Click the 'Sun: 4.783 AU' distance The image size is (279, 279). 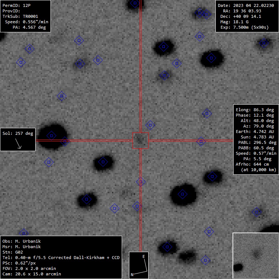(257, 137)
